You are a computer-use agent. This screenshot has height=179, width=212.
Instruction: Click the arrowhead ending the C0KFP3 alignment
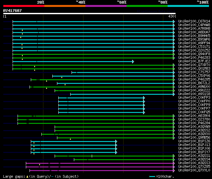[x=144, y=98]
